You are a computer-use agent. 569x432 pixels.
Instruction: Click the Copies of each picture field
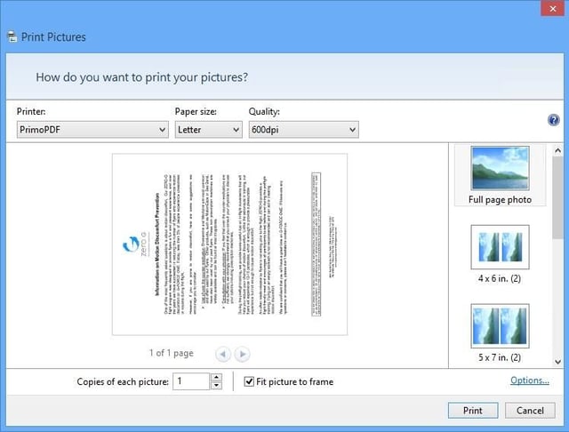191,381
